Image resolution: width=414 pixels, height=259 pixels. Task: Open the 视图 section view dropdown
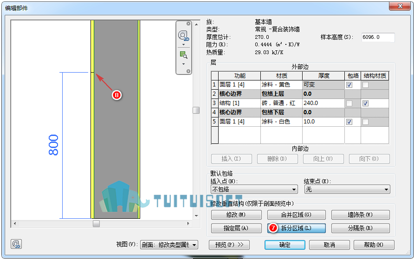coord(169,245)
